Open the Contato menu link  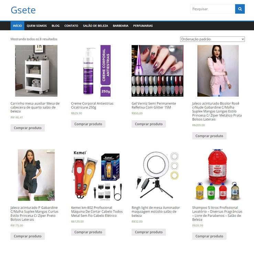tap(71, 26)
